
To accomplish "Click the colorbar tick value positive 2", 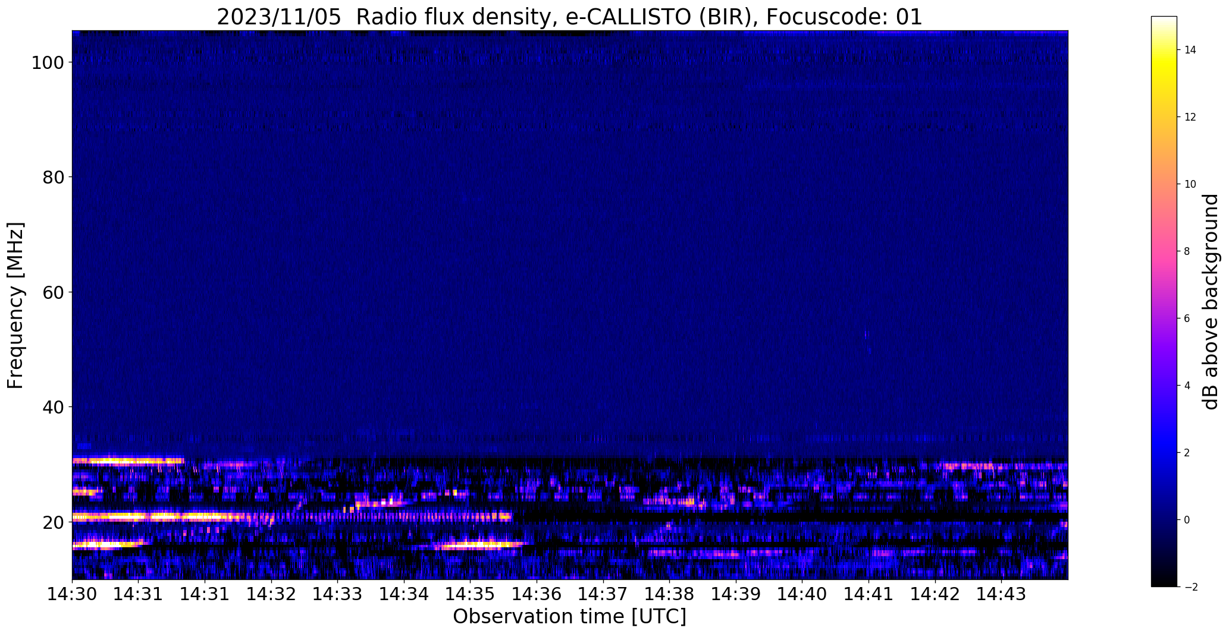I will [x=1187, y=453].
